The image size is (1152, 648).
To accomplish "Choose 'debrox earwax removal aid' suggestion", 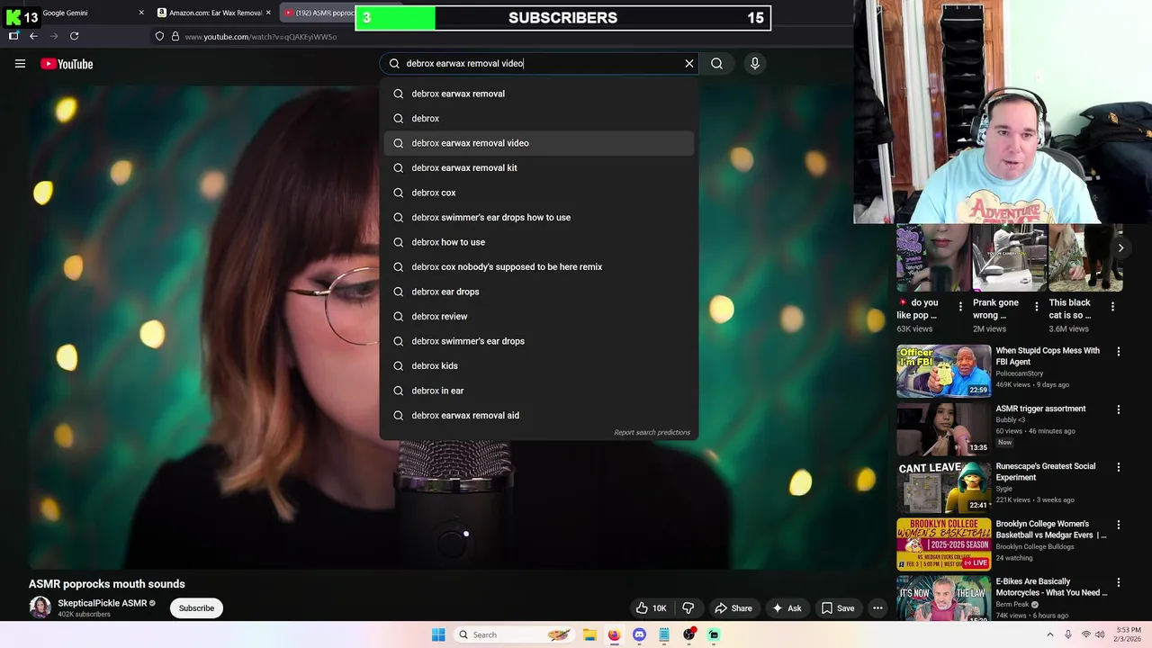I will coord(538,415).
